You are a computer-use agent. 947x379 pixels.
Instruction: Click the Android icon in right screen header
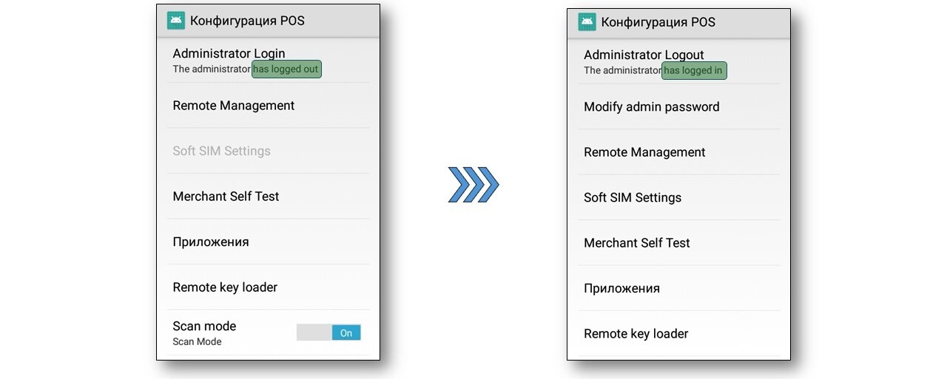pos(587,22)
